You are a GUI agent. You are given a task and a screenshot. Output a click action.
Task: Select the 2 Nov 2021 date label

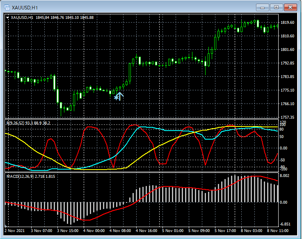point(15,231)
